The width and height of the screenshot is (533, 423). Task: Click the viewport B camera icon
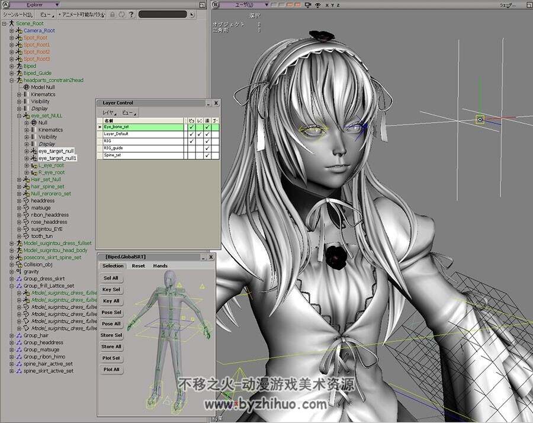[308, 5]
